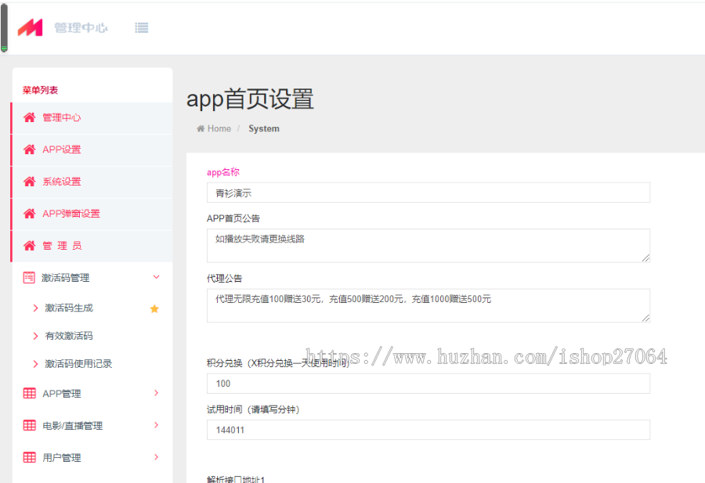Viewport: 705px width, 483px height.
Task: Click the 菜单列表 heading
Action: 41,90
